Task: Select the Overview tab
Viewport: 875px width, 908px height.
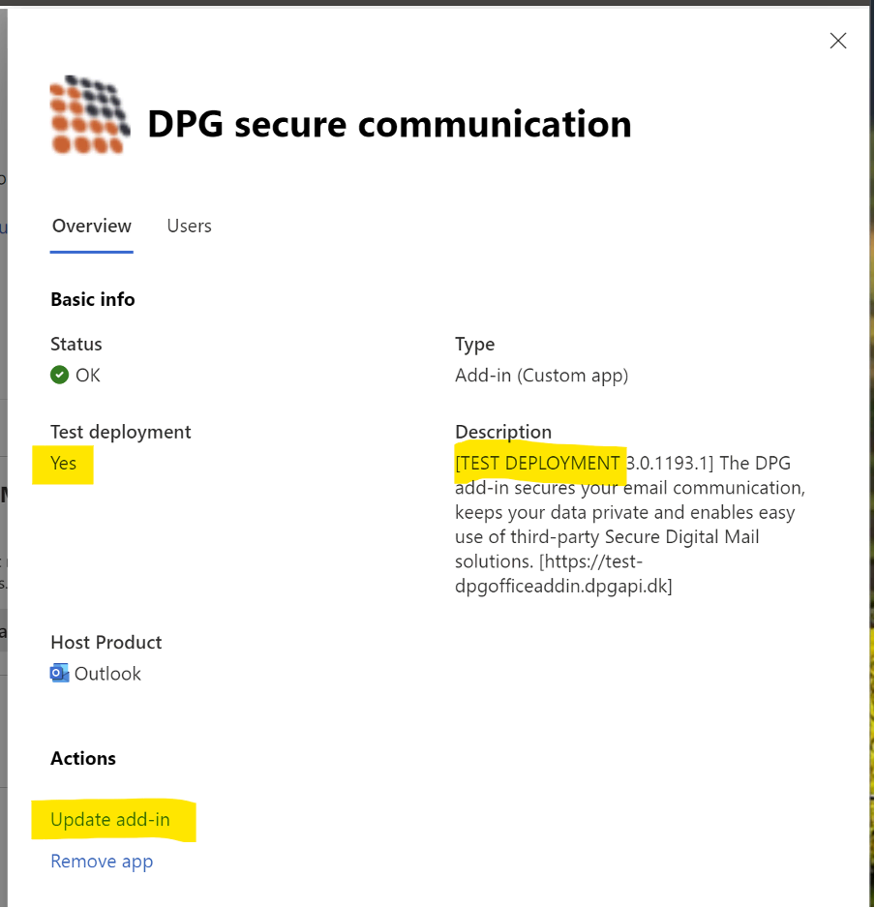Action: pyautogui.click(x=92, y=226)
